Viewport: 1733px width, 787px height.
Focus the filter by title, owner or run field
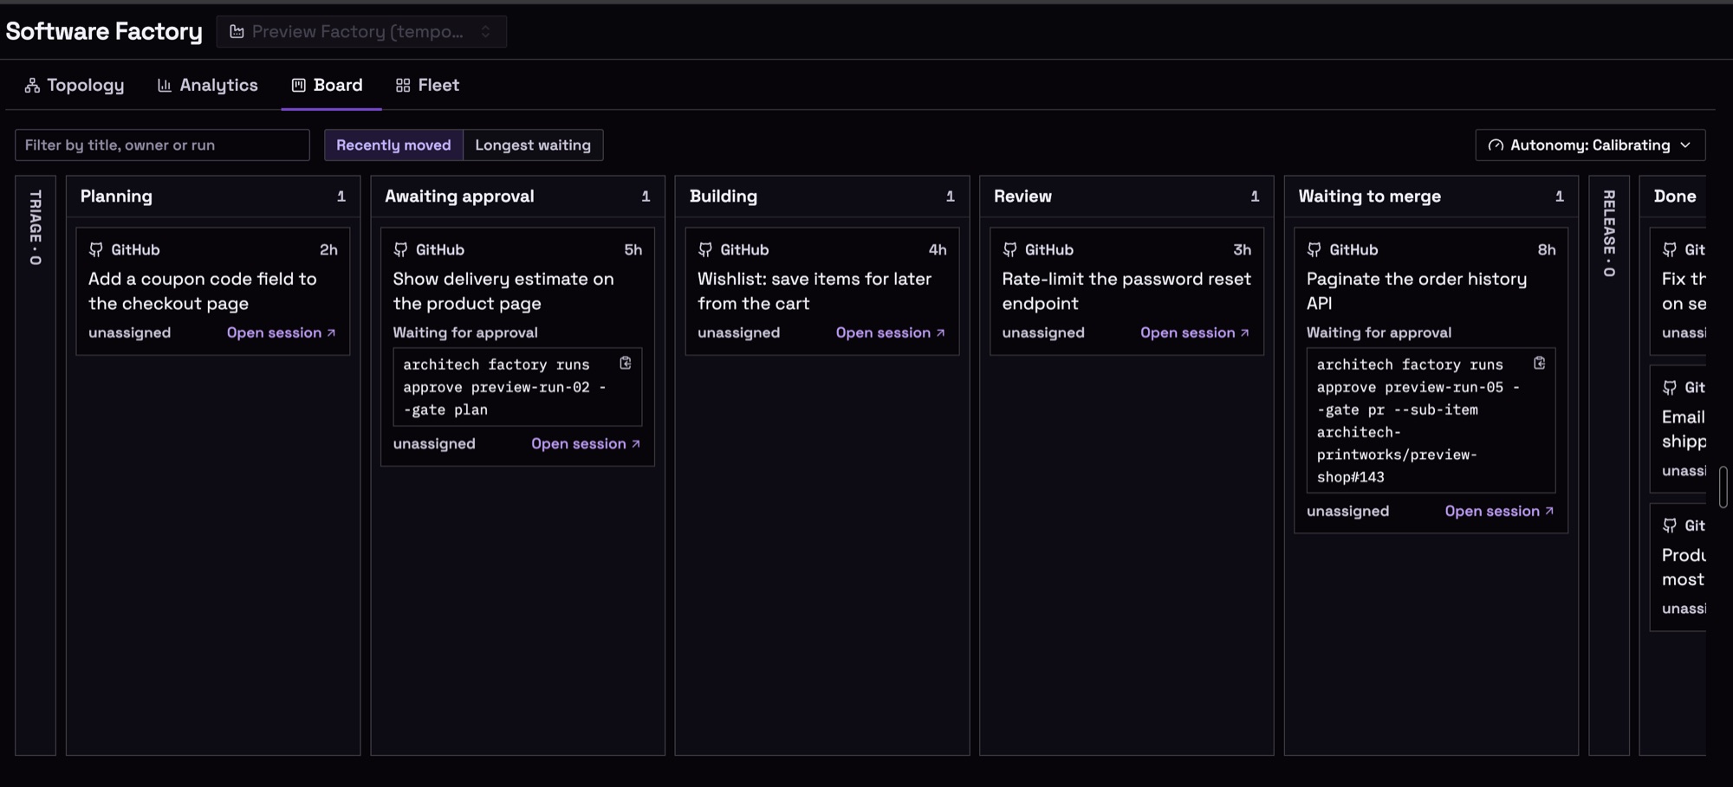(x=162, y=145)
